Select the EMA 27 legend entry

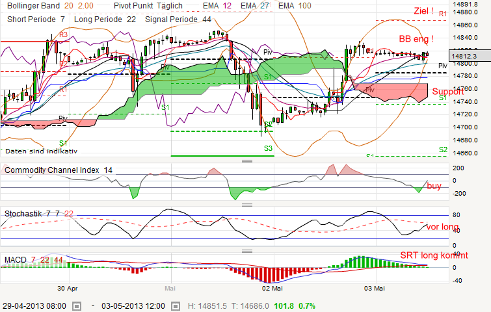[x=254, y=6]
